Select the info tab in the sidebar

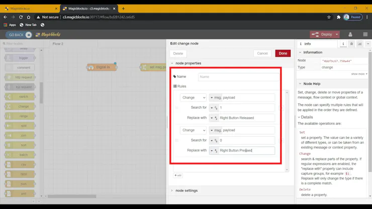tap(317, 44)
